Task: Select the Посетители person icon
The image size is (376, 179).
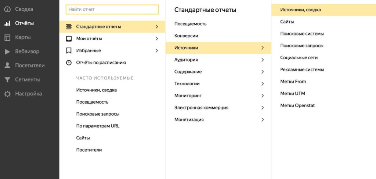Action: point(7,66)
